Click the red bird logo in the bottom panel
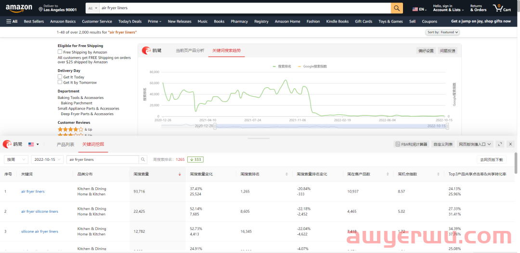520x253 pixels. click(x=7, y=144)
